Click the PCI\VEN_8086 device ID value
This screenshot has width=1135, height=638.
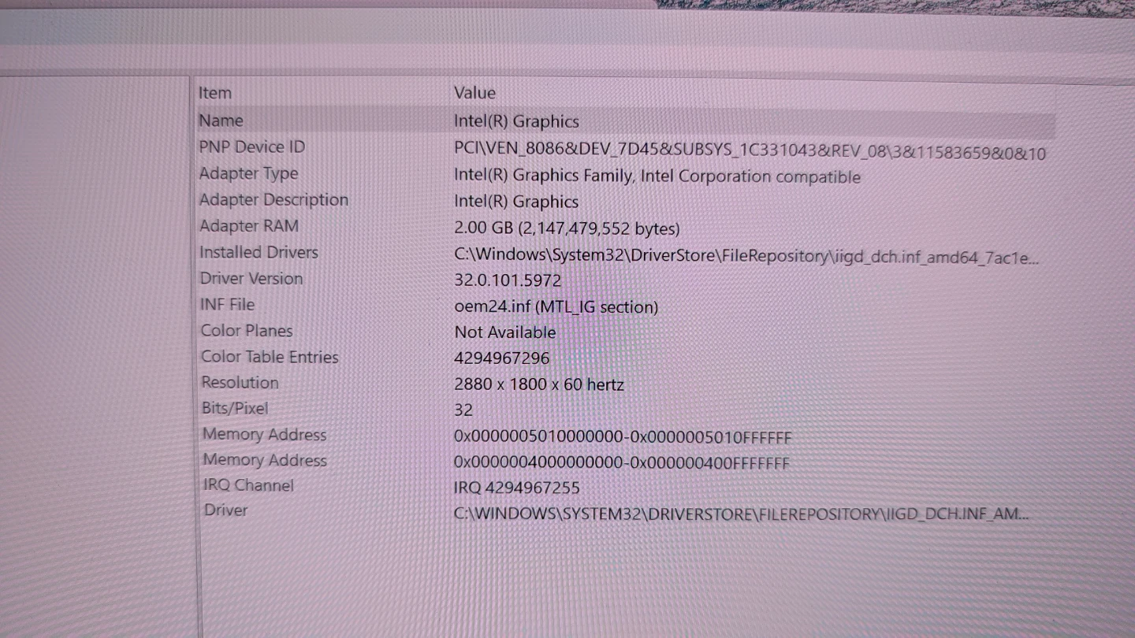click(750, 151)
